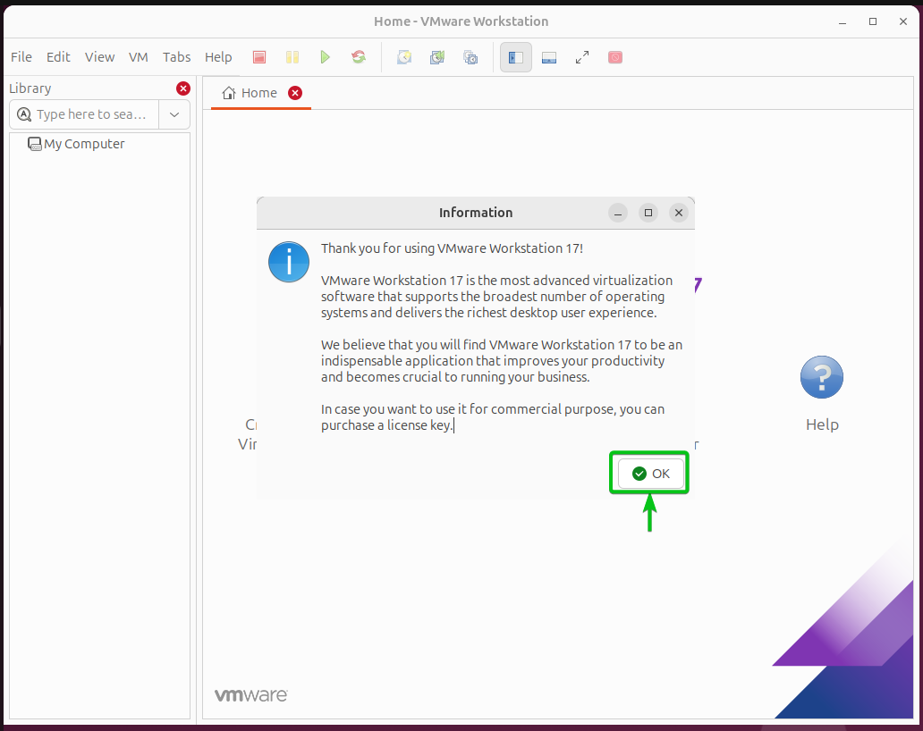
Task: Click the blue information icon in dialog
Action: coord(288,262)
